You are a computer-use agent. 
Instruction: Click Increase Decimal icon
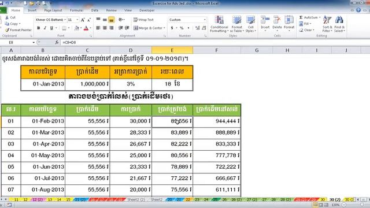click(198, 28)
